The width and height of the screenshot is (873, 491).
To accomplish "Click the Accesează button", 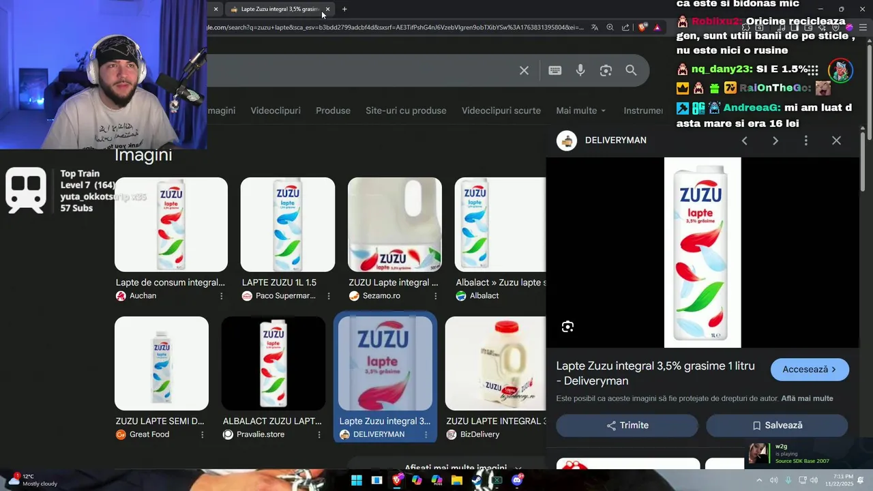I will tap(810, 370).
